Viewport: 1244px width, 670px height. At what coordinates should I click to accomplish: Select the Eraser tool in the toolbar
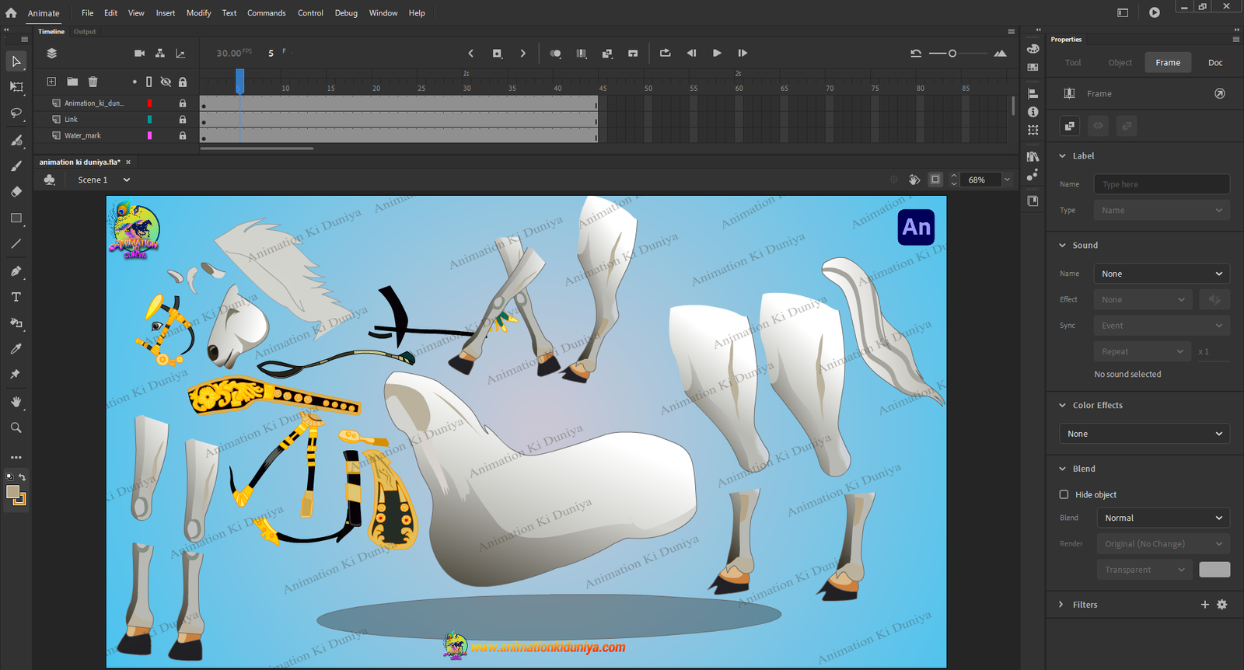[x=16, y=192]
